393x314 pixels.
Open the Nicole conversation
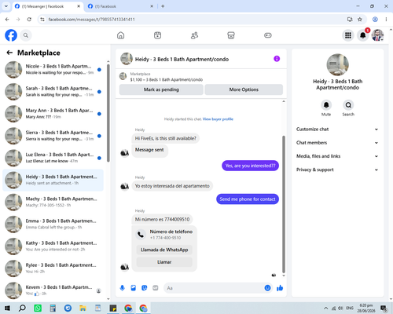(x=53, y=70)
